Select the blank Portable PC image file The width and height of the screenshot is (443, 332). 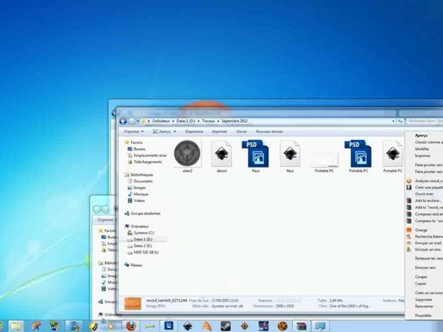pyautogui.click(x=324, y=160)
